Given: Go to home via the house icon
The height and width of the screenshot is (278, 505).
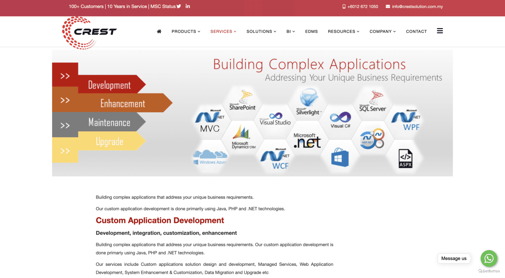Looking at the screenshot, I should [159, 32].
